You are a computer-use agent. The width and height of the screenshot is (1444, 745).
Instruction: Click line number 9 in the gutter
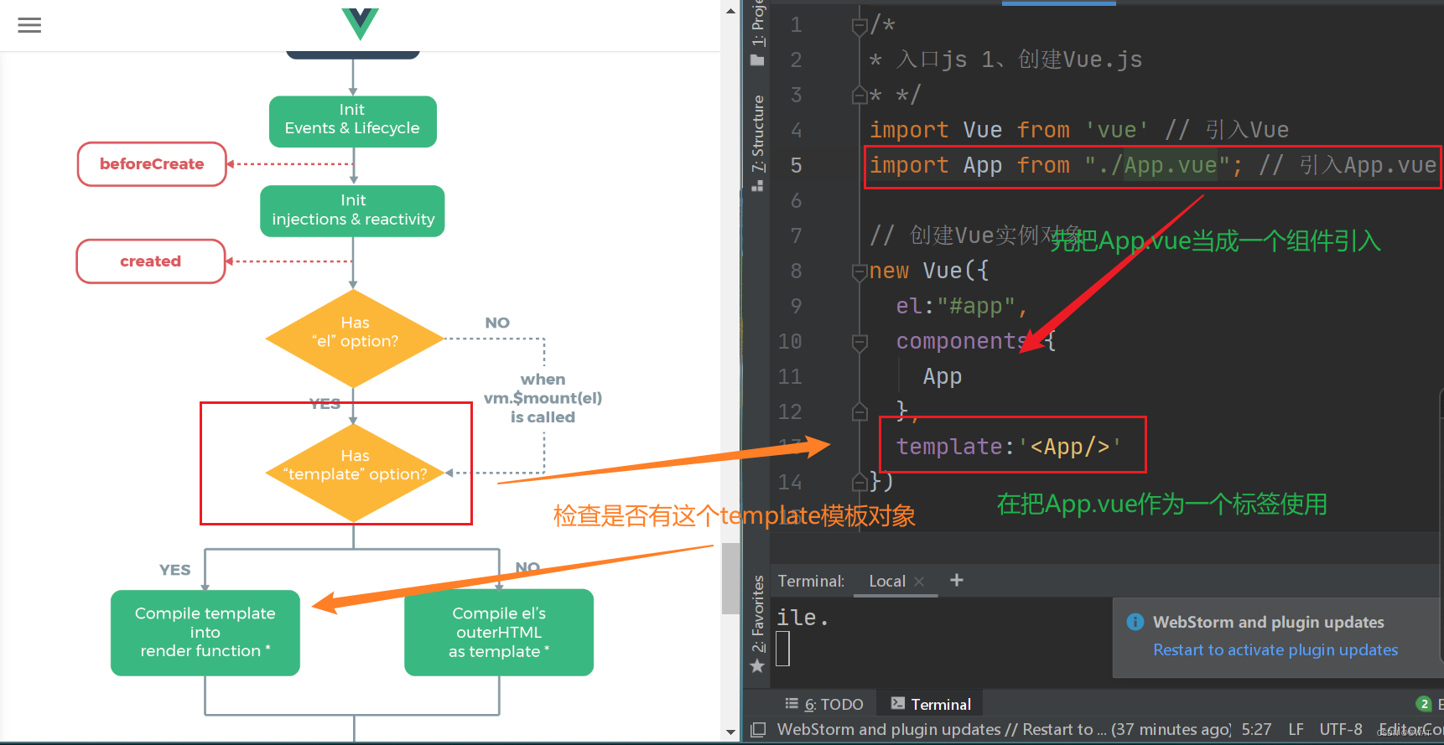coord(796,306)
